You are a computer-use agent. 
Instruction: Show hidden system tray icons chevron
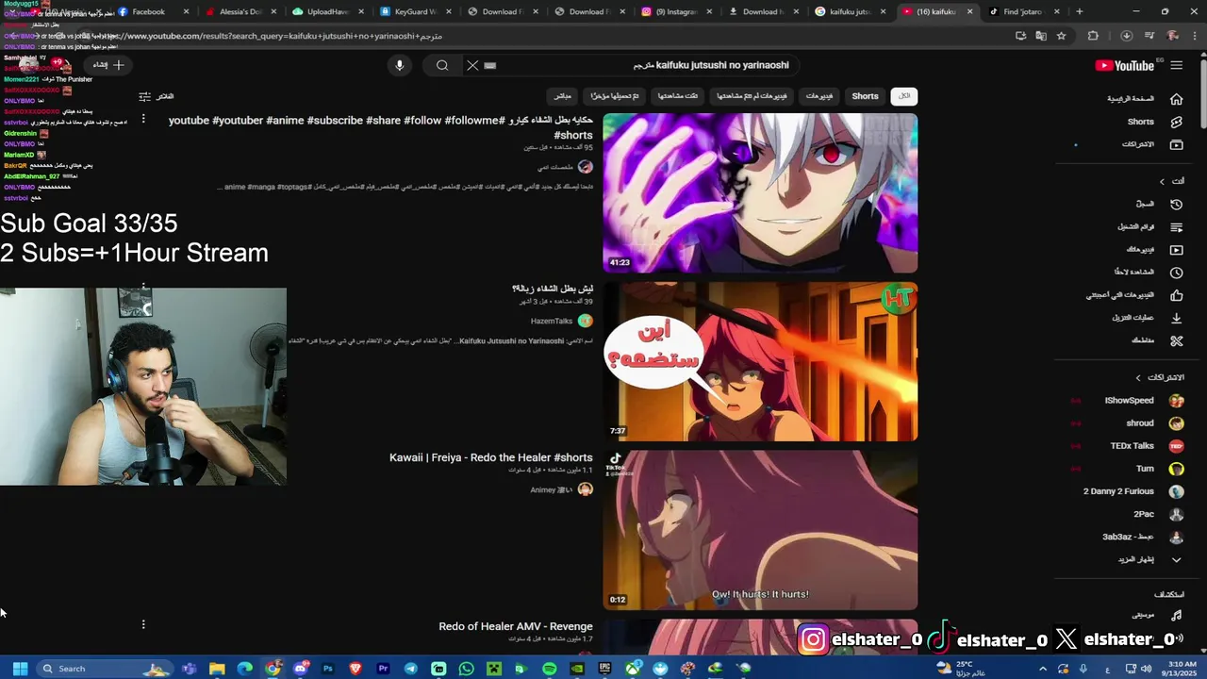pyautogui.click(x=1043, y=669)
